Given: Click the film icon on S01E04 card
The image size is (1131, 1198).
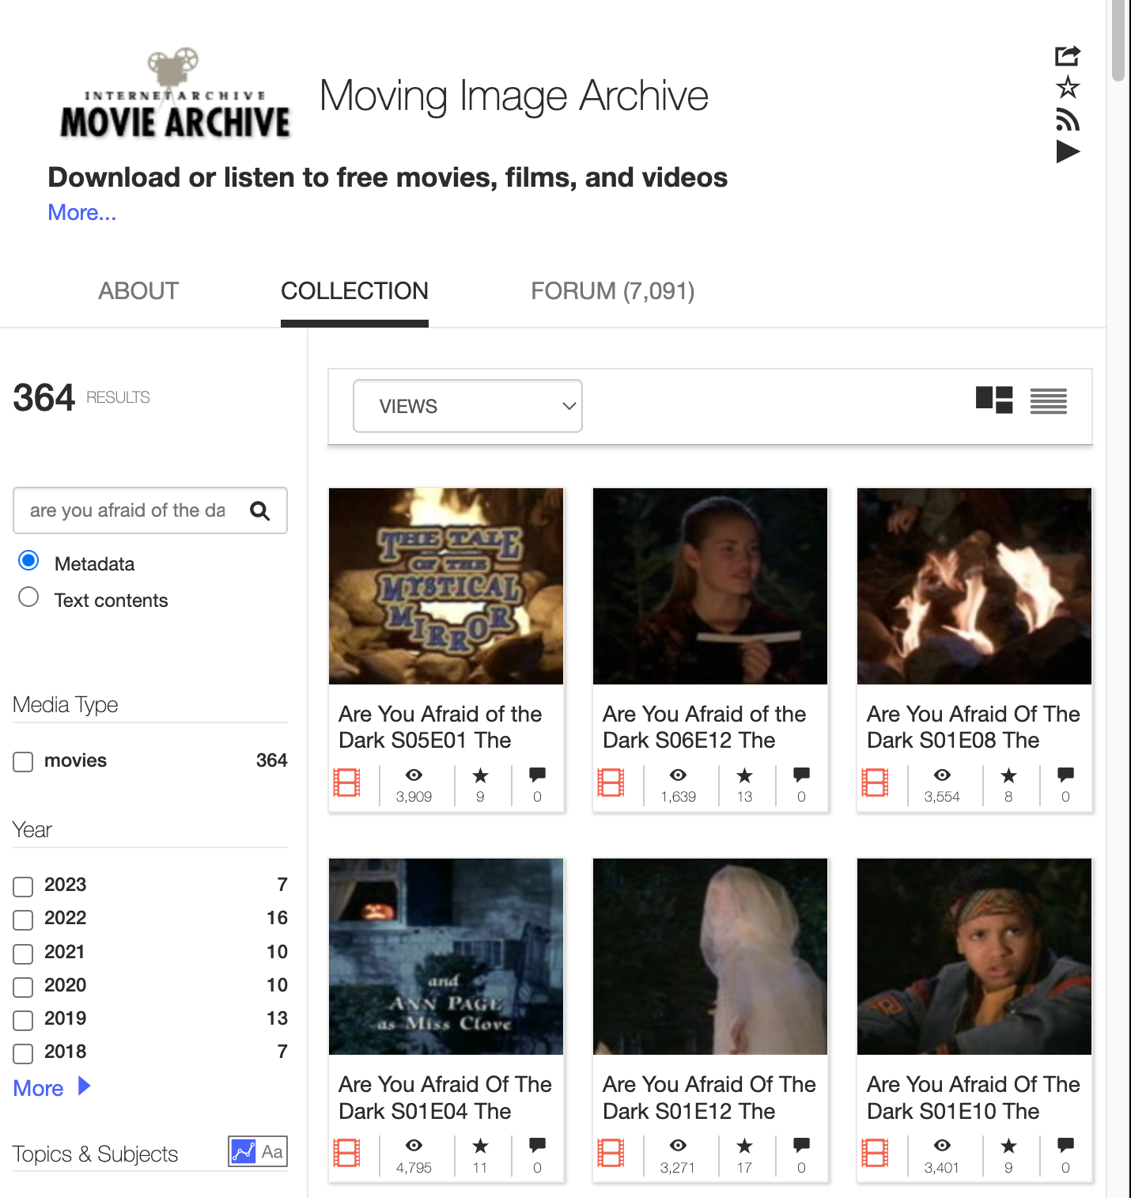Looking at the screenshot, I should point(346,1153).
